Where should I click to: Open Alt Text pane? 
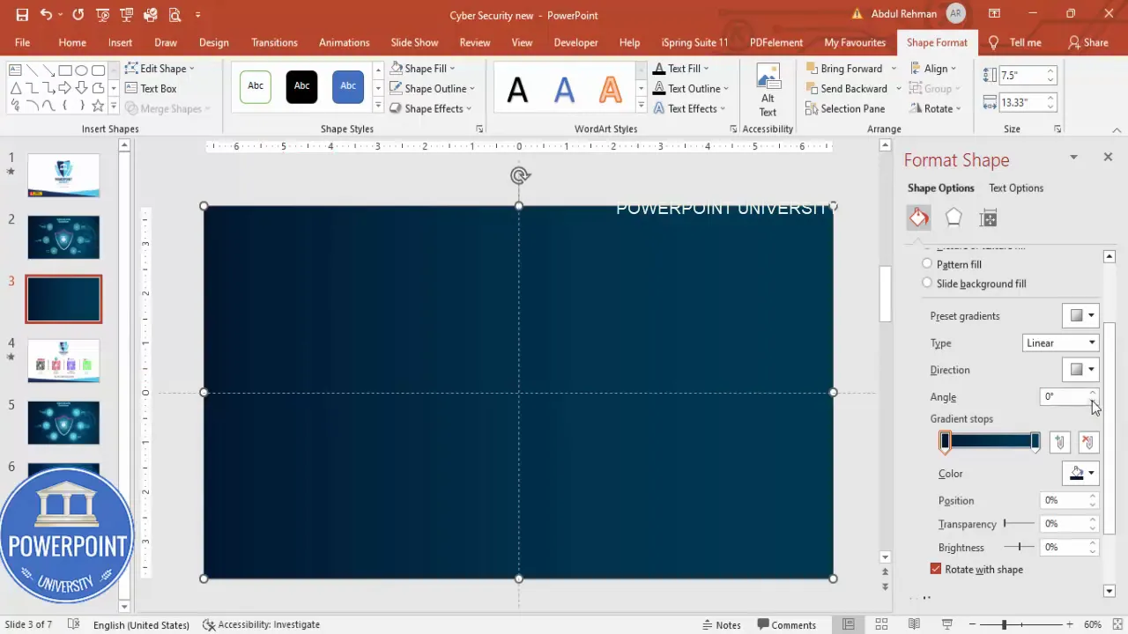point(768,89)
